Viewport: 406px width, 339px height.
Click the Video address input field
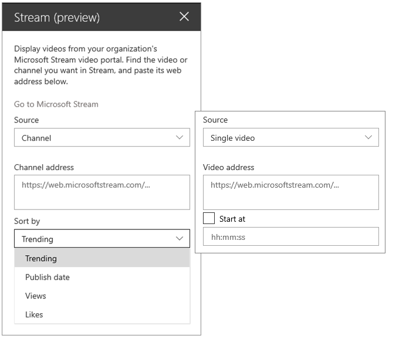(x=291, y=192)
